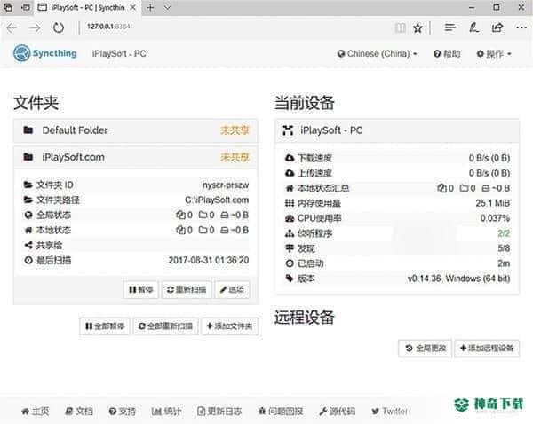Open the 文档 documentation footer link
This screenshot has width=533, height=424.
(x=78, y=412)
